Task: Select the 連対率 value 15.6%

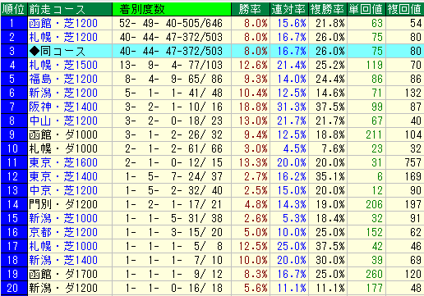Action: coord(292,23)
